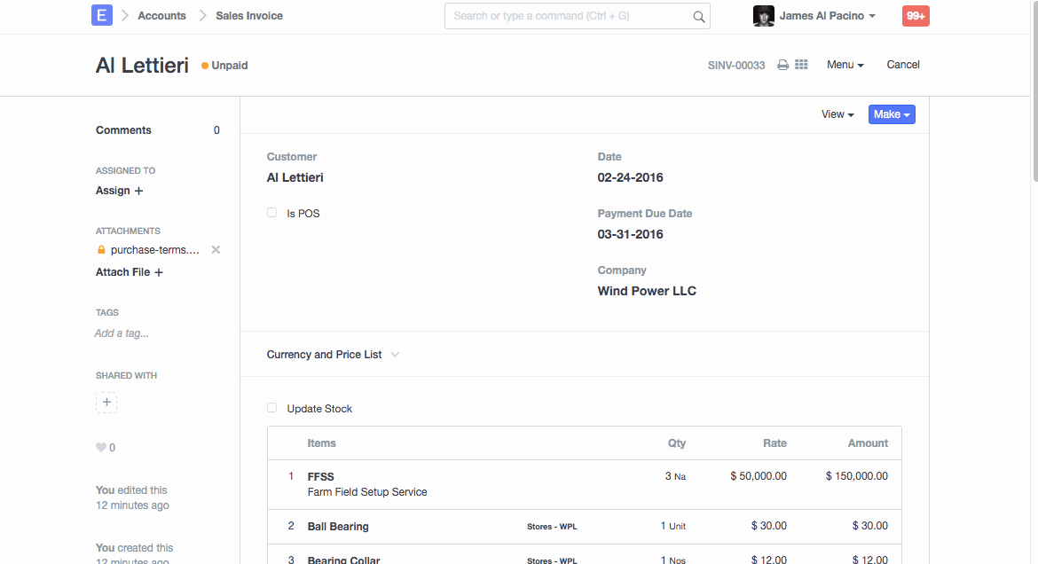
Task: Open the View dropdown
Action: (837, 114)
